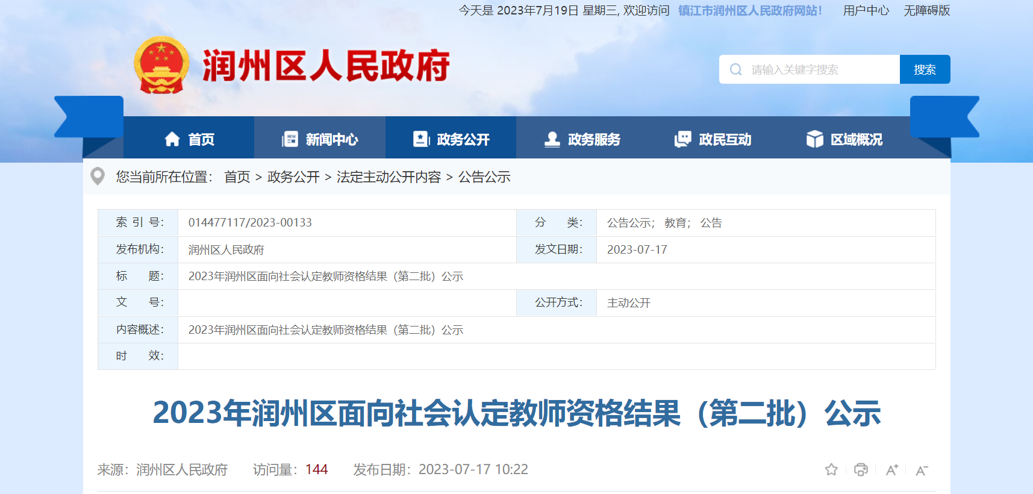The width and height of the screenshot is (1033, 494).
Task: Click 首页 in the breadcrumb
Action: pos(237,177)
